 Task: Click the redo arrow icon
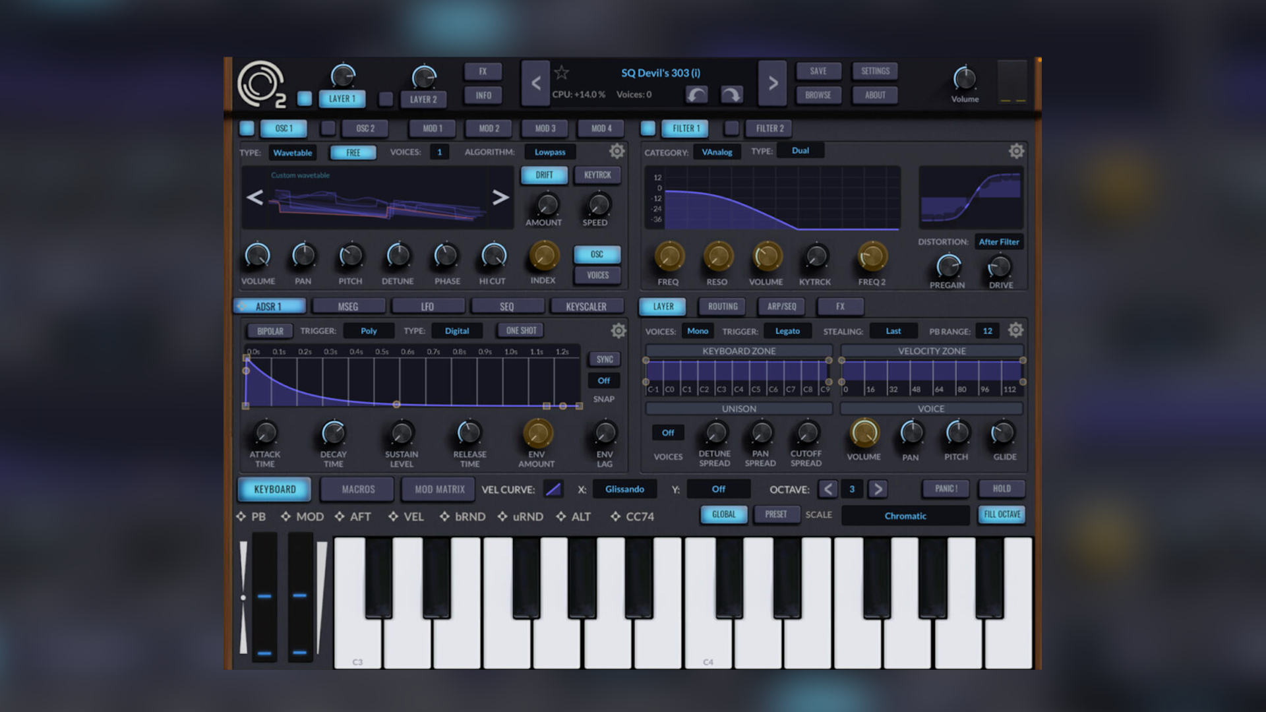(x=731, y=95)
